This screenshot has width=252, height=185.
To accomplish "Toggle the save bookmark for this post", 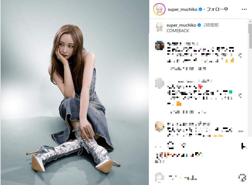I will point(244,146).
